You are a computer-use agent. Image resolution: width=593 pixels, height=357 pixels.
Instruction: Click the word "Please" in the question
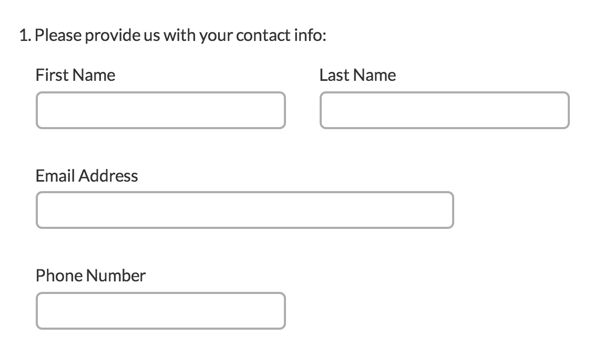coord(58,36)
